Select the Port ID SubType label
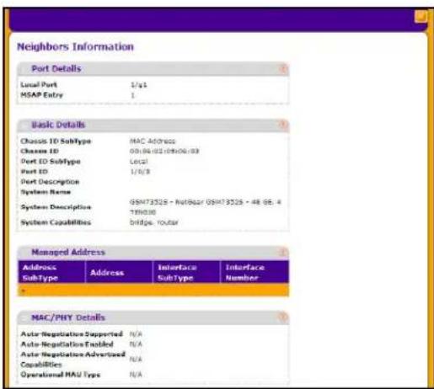Viewport: 434px width, 389px height. pos(51,162)
